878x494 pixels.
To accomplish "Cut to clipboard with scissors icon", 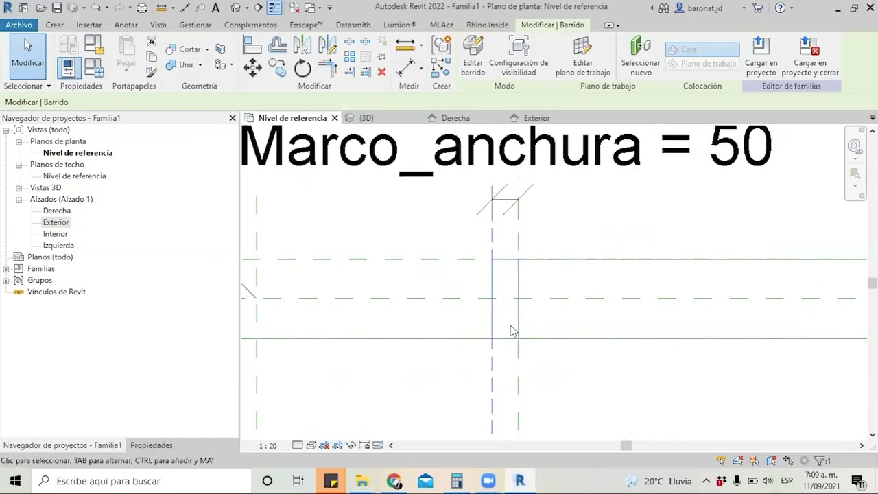I will 152,42.
